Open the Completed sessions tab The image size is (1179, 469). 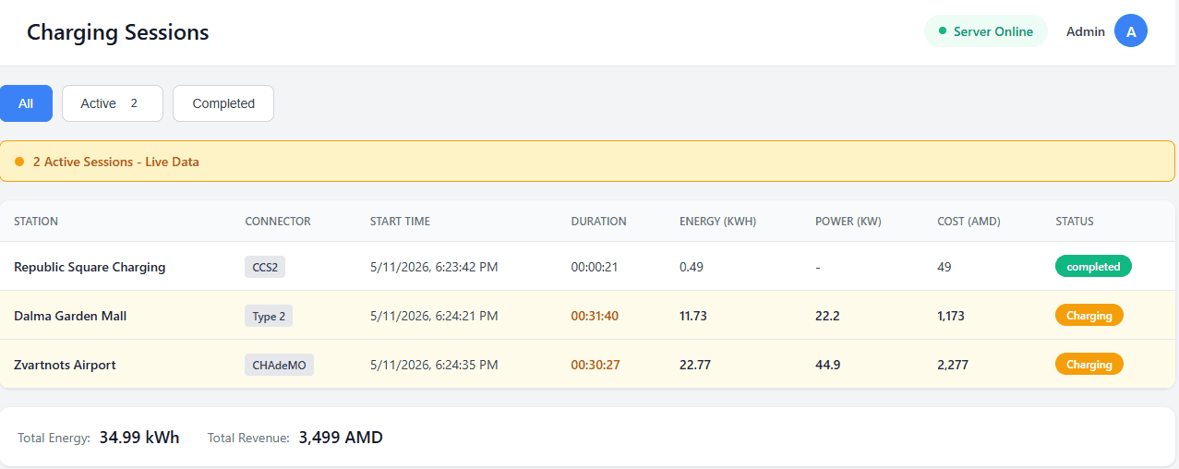click(x=223, y=103)
